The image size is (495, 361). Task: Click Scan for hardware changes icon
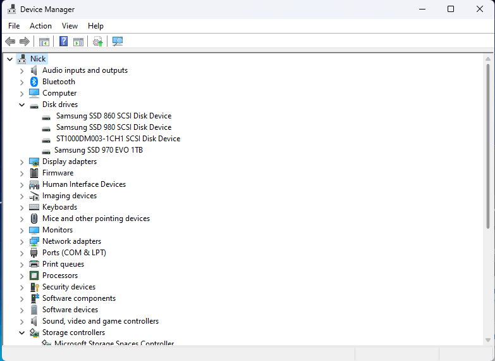118,41
